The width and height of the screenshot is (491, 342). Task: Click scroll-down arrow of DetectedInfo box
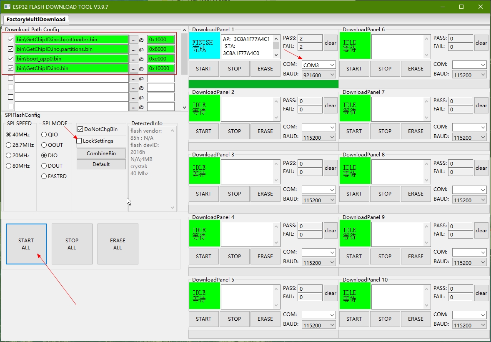pyautogui.click(x=172, y=208)
